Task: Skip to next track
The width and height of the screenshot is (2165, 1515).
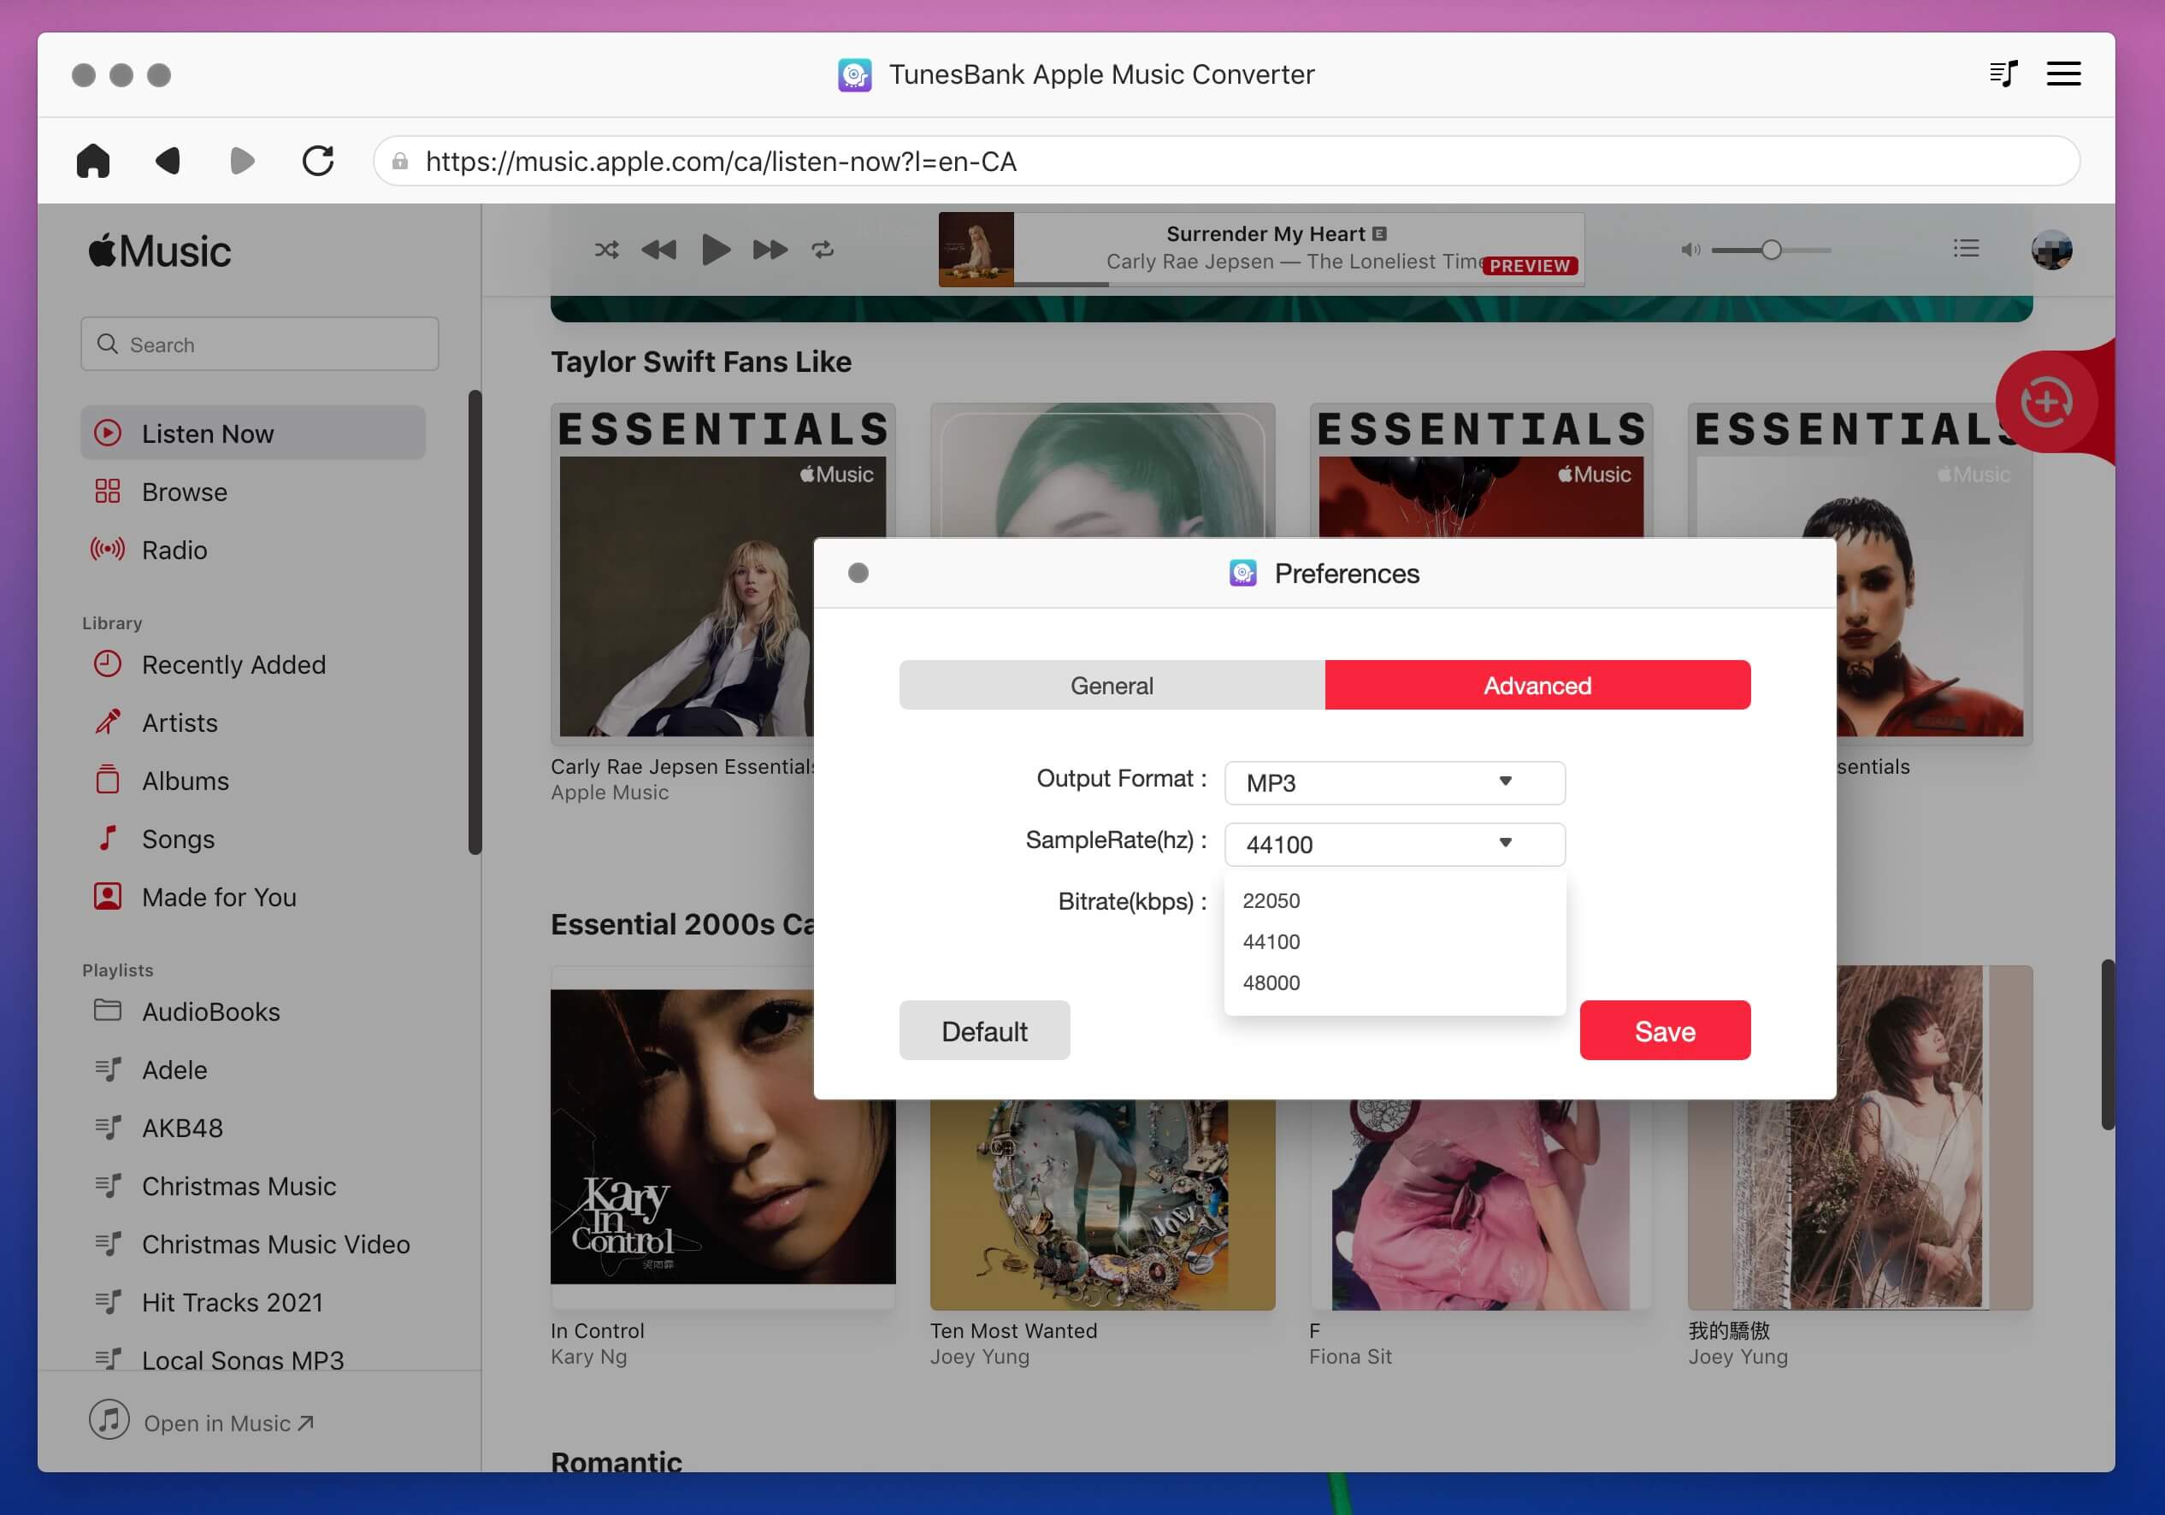Action: 770,250
